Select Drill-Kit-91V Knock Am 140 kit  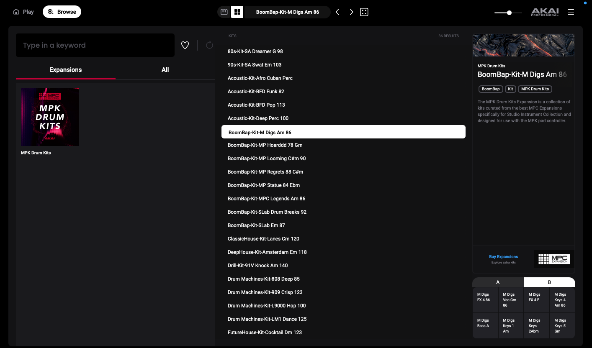(257, 266)
